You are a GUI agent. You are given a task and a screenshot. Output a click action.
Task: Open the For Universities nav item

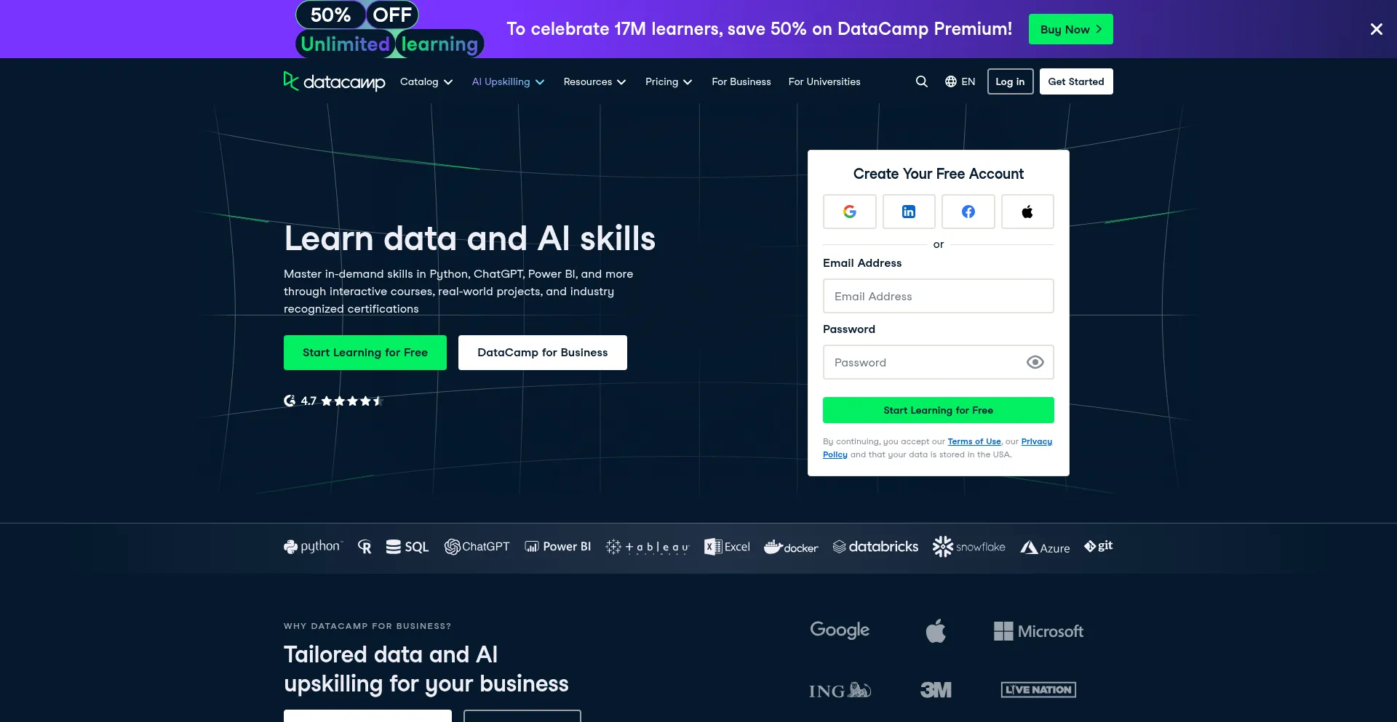click(x=824, y=81)
